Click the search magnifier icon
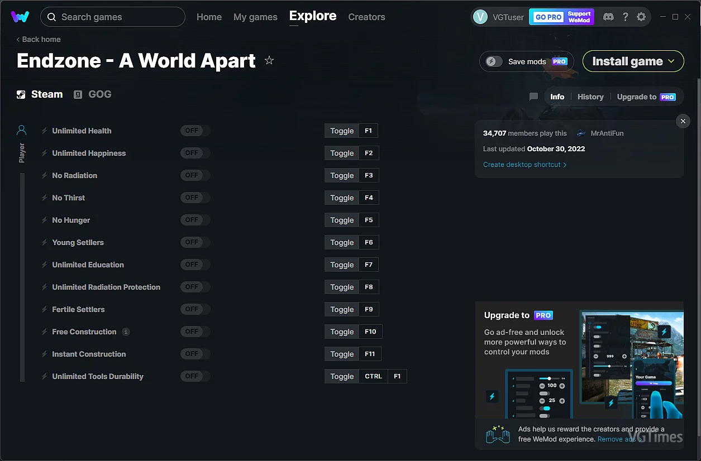 click(x=51, y=17)
